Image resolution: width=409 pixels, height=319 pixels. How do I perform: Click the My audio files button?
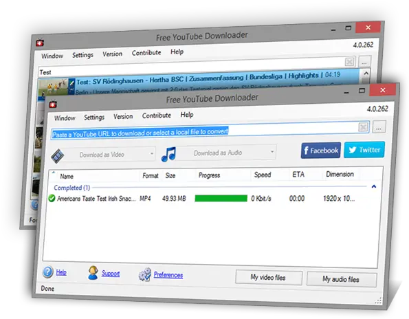tap(342, 279)
